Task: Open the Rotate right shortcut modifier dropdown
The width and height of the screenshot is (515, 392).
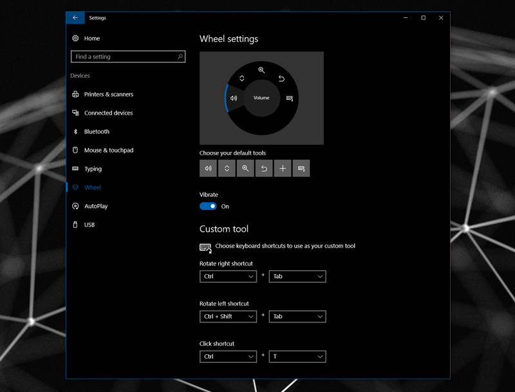Action: [x=228, y=276]
